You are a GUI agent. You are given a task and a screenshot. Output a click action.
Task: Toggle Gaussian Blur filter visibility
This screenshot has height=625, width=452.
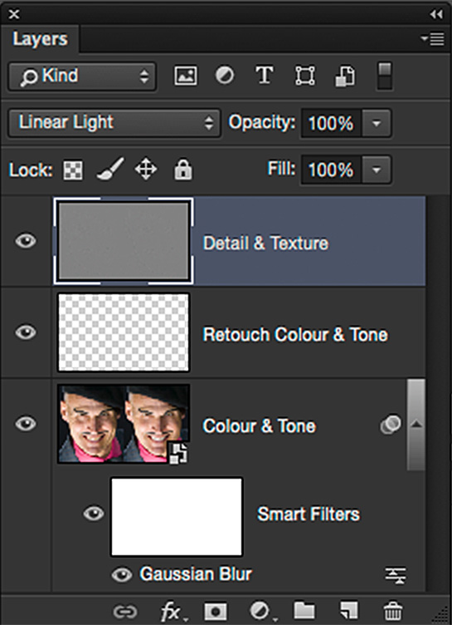point(122,575)
